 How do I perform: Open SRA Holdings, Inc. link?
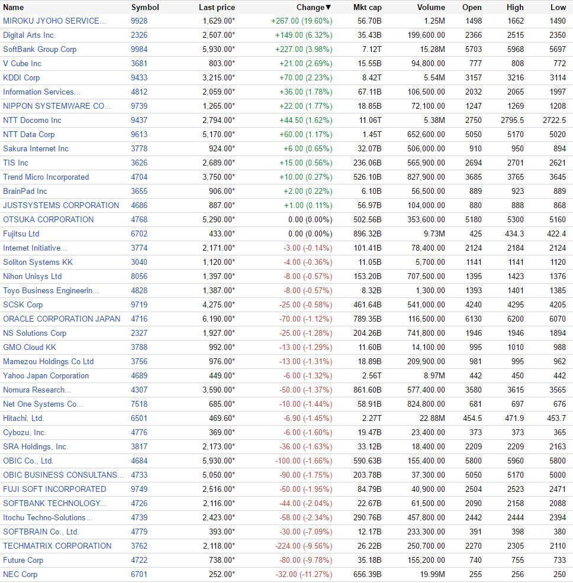click(x=36, y=446)
